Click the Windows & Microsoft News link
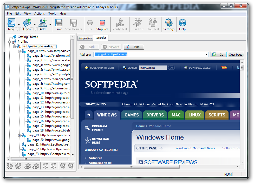 (x=195, y=148)
